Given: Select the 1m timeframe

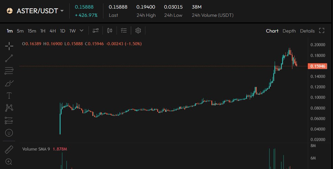Looking at the screenshot, I should click(x=10, y=31).
